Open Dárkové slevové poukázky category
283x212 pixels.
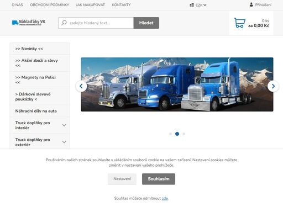pos(40,97)
